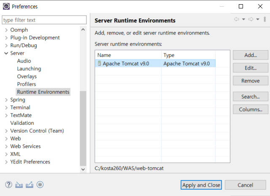Click the Edit... button
This screenshot has height=196, width=270.
(x=251, y=68)
